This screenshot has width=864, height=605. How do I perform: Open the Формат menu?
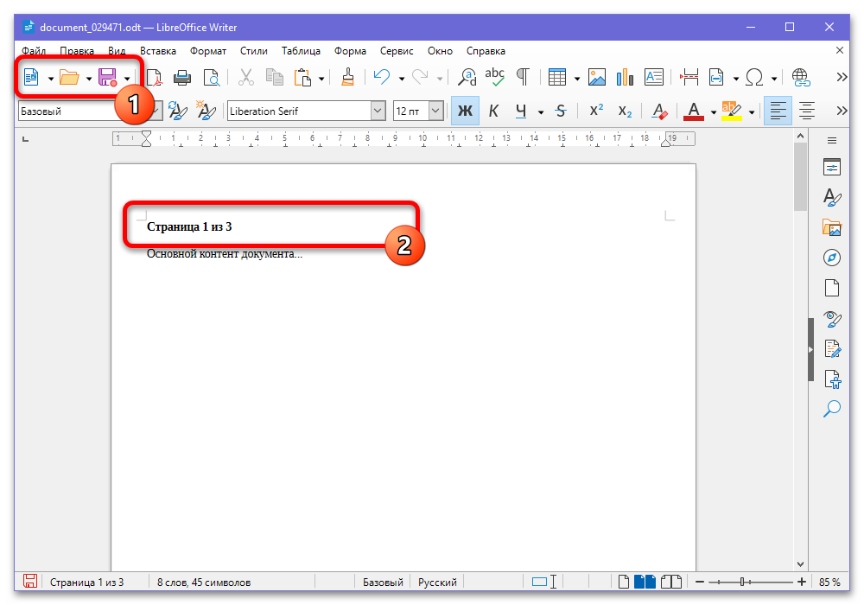coord(207,51)
